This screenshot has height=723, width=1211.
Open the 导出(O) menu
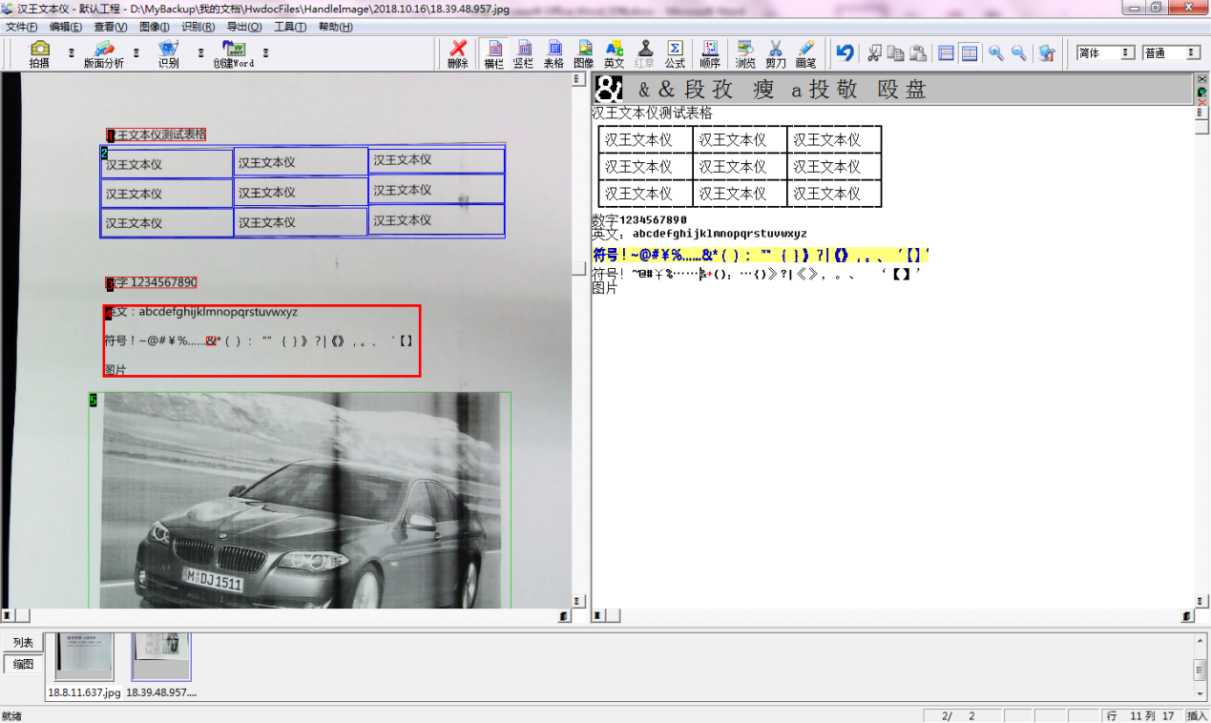pos(243,27)
